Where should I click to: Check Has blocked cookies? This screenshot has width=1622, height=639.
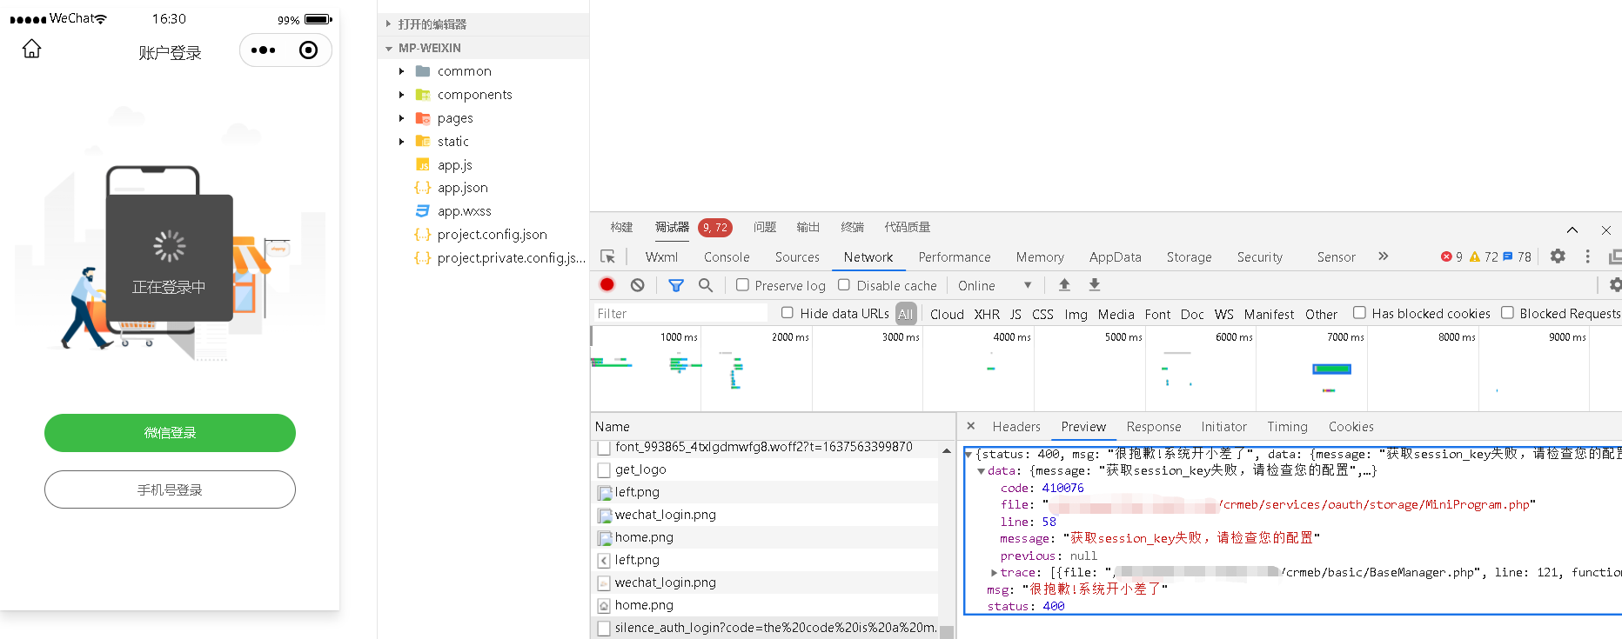[1359, 313]
